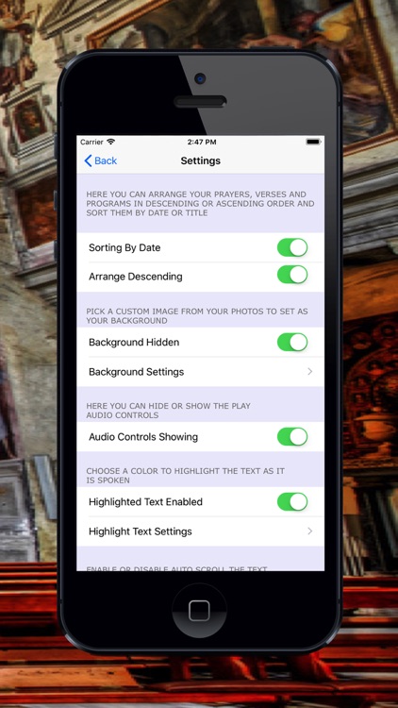This screenshot has width=398, height=708.
Task: Tap the phone home button icon
Action: [199, 611]
